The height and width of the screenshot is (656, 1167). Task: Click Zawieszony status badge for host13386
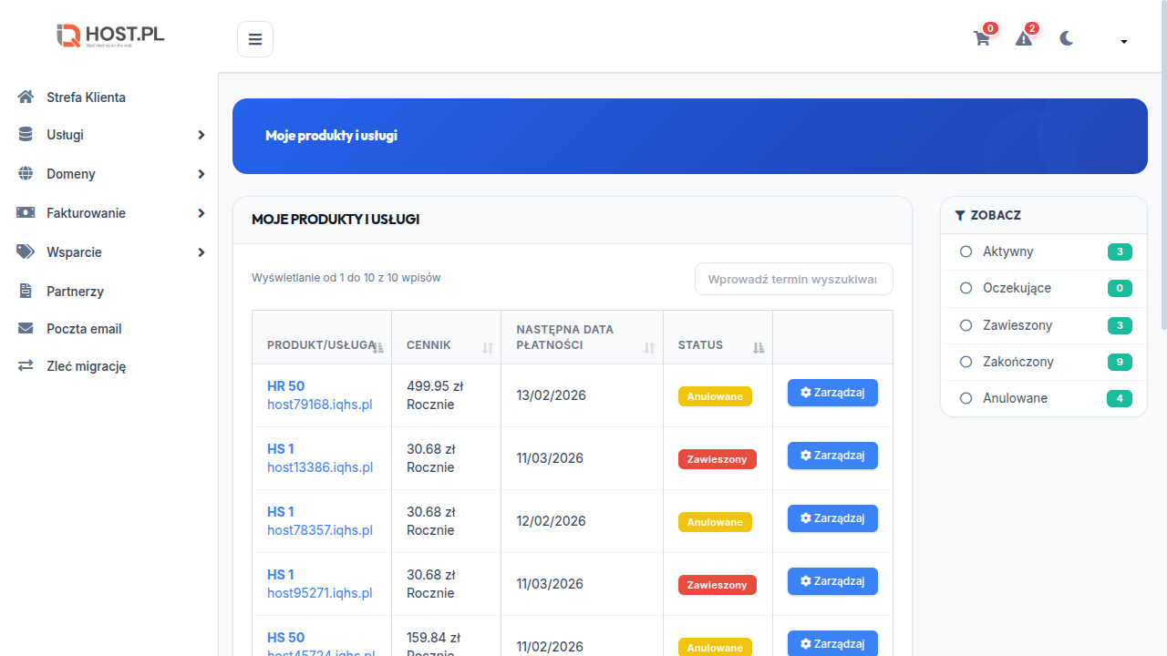[x=717, y=459]
